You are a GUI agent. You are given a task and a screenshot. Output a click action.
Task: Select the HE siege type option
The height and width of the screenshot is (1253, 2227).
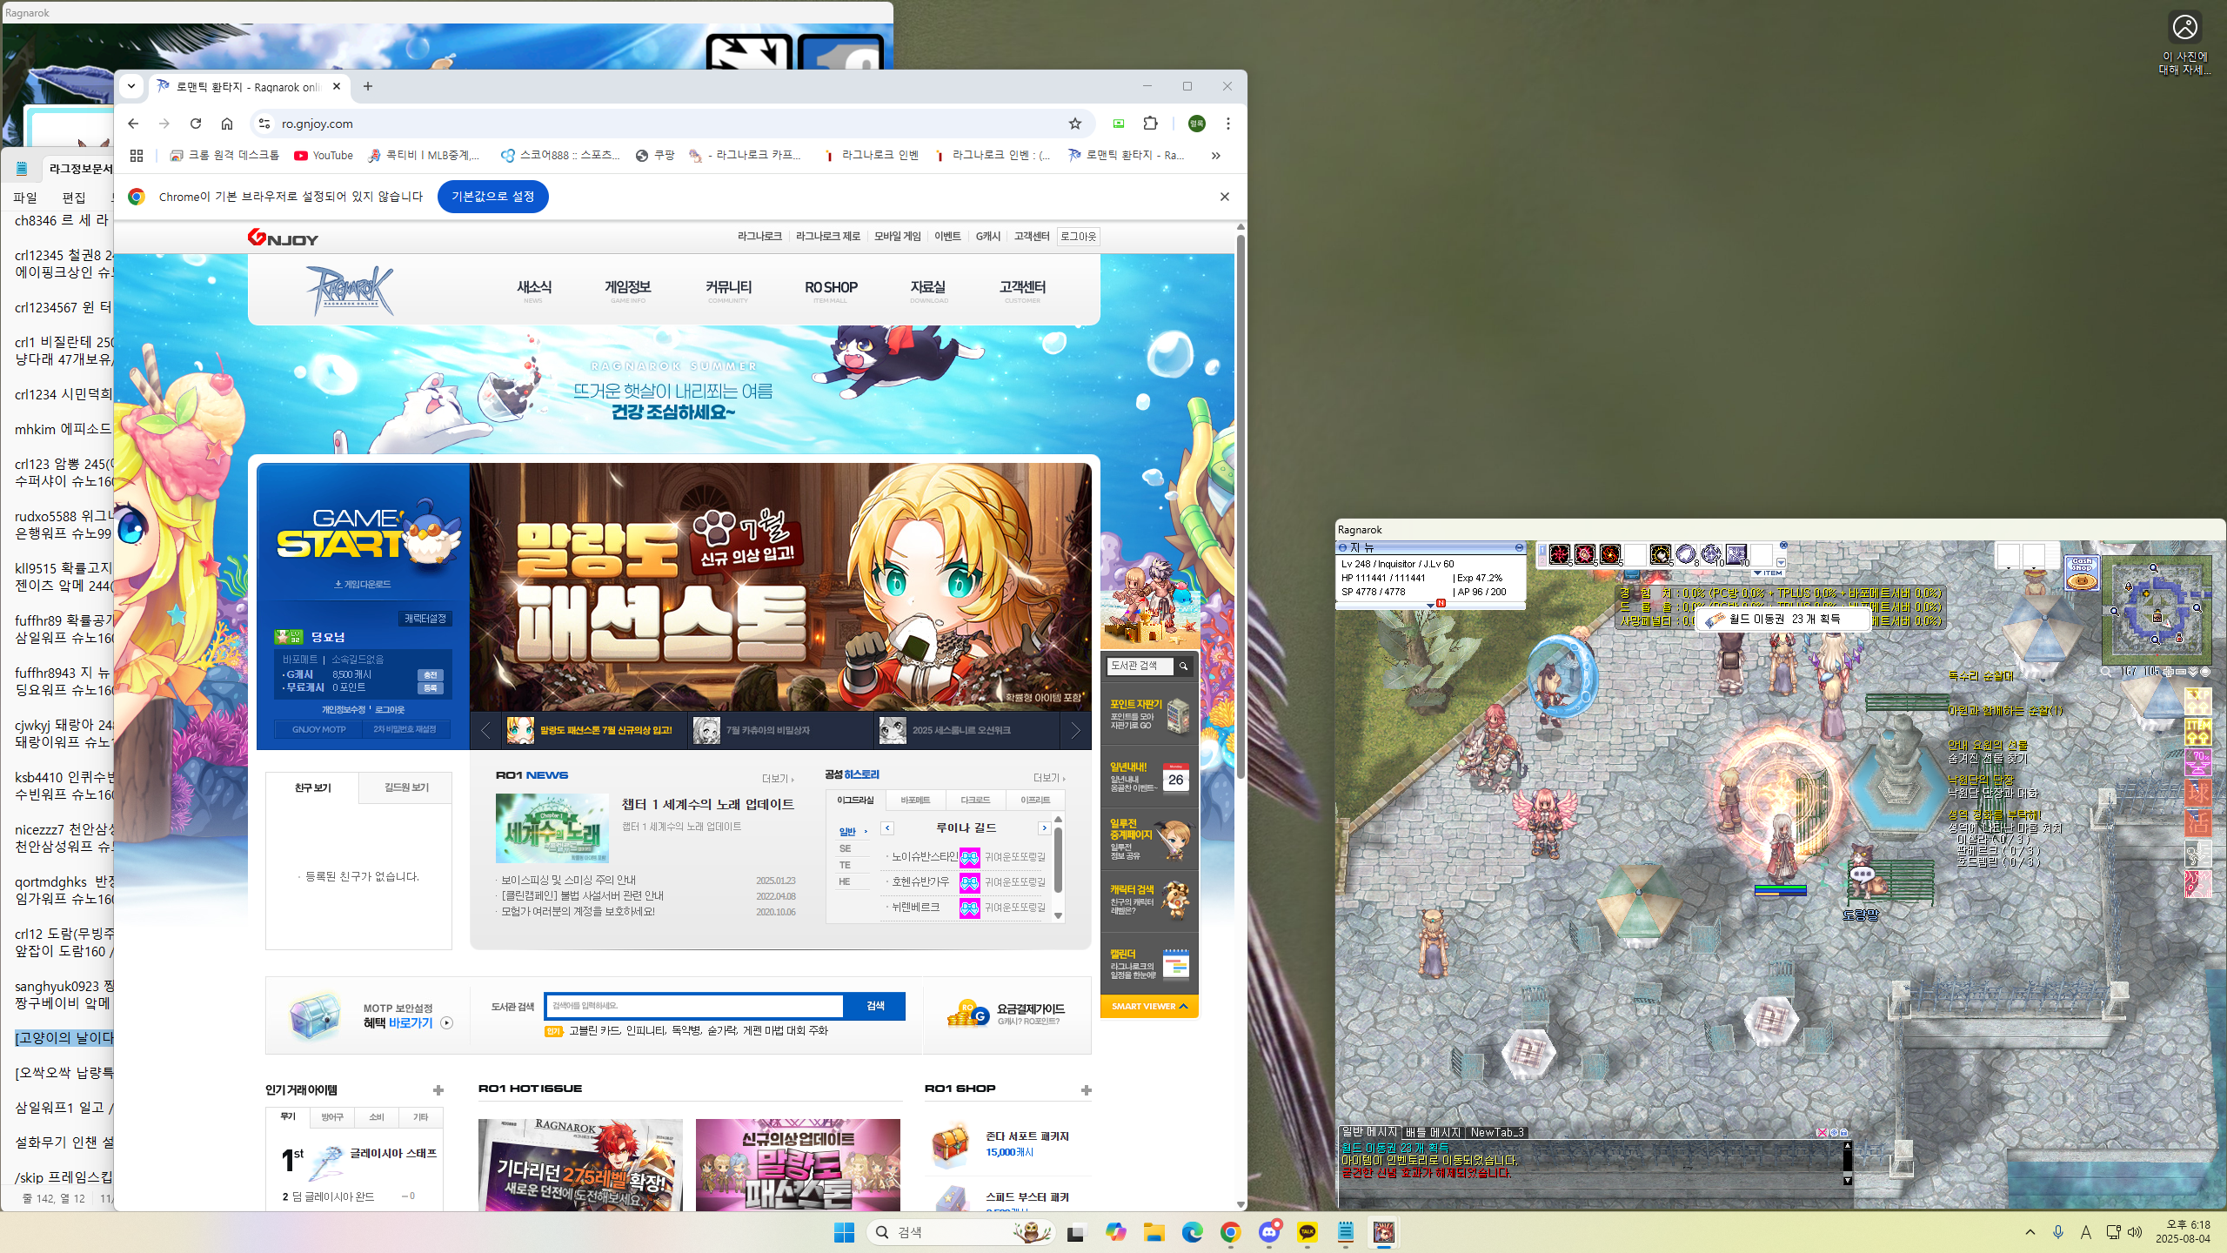click(x=845, y=881)
